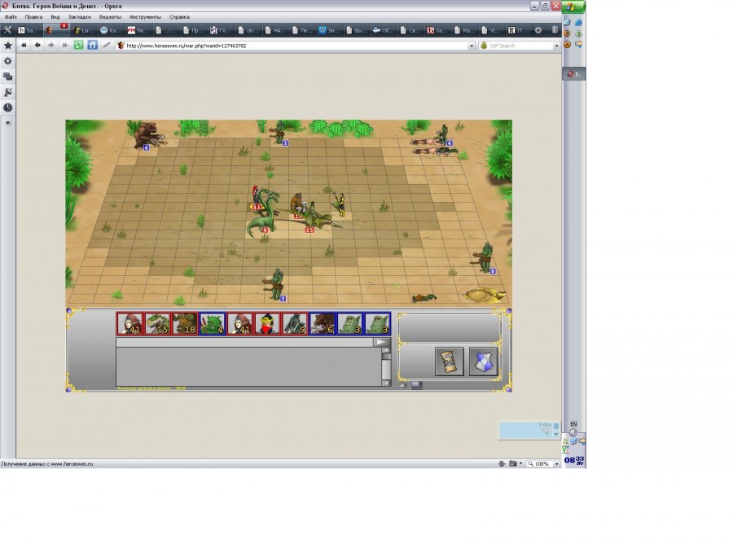Open the History panel clock icon

tap(8, 107)
